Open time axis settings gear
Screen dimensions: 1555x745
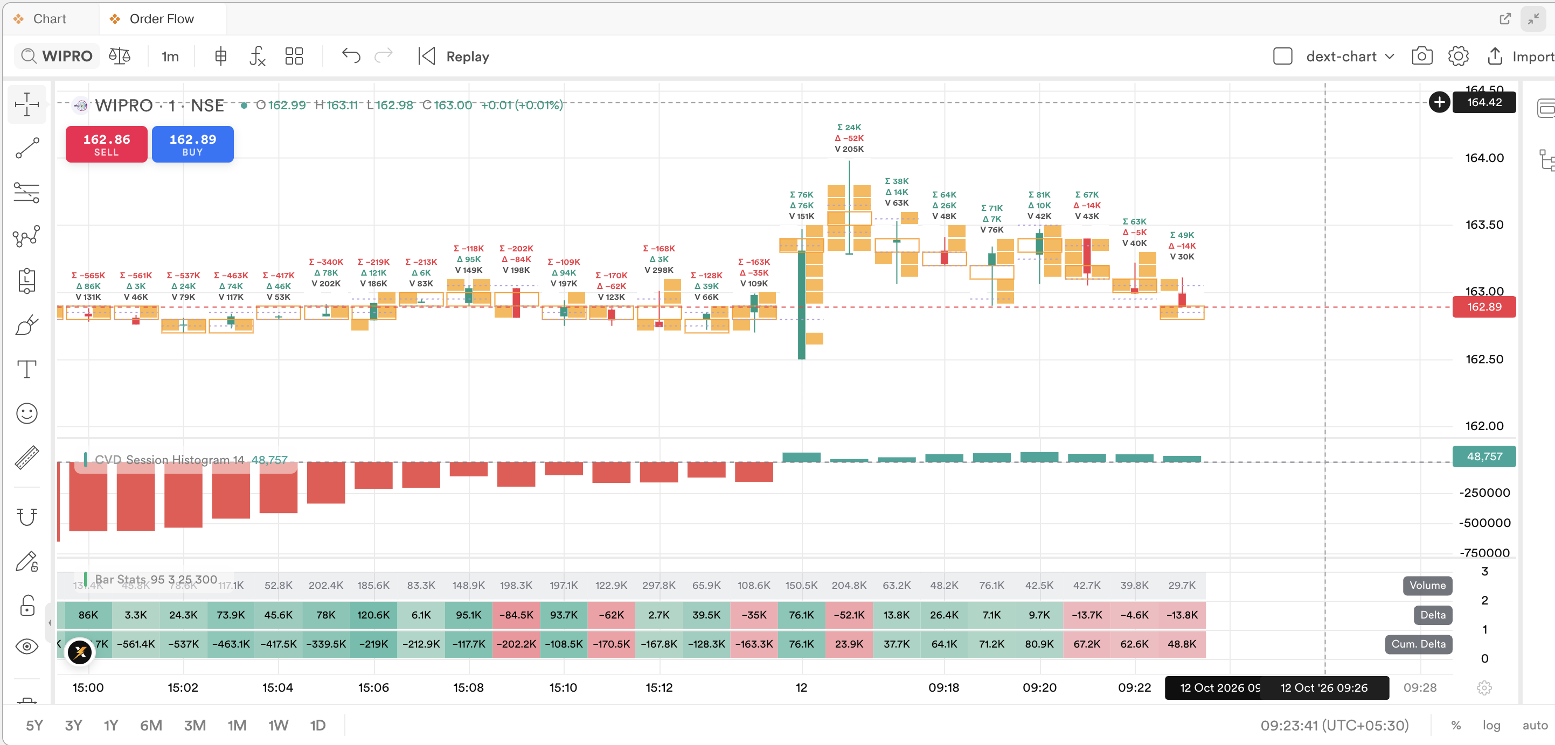pyautogui.click(x=1484, y=688)
